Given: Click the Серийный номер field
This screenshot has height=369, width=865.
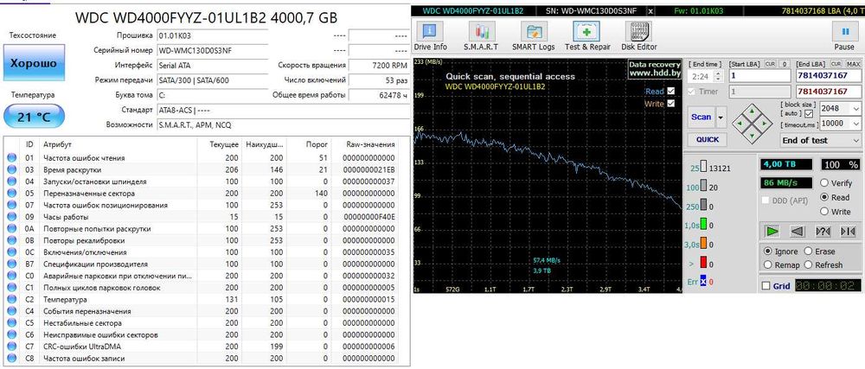Looking at the screenshot, I should (x=212, y=50).
